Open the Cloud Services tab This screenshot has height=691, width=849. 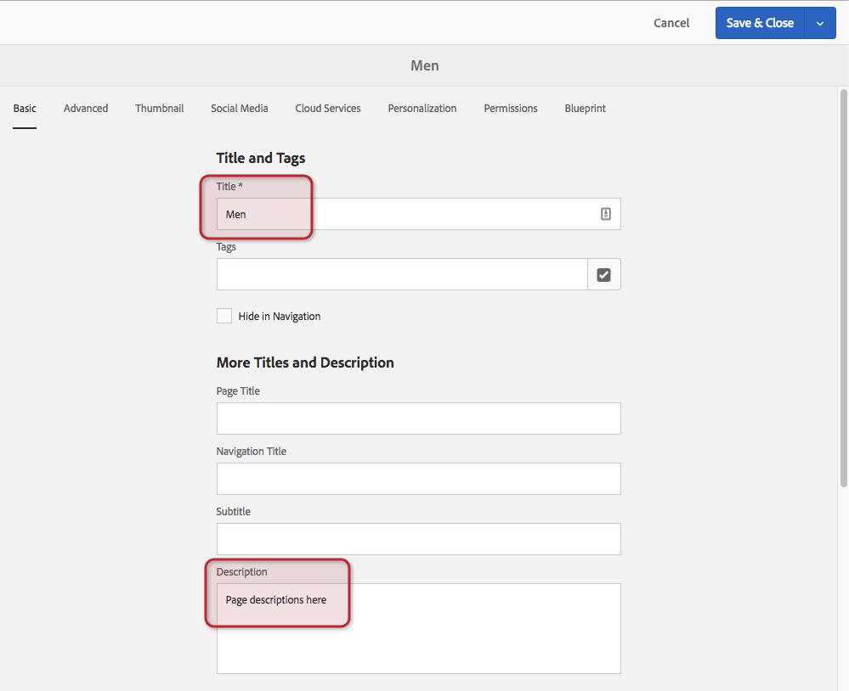tap(328, 109)
